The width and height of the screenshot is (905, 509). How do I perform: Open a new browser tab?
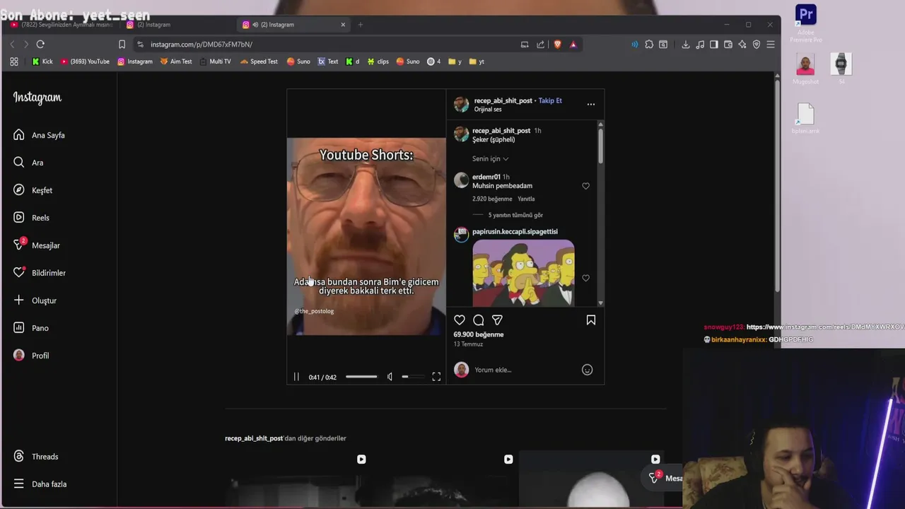click(x=361, y=25)
